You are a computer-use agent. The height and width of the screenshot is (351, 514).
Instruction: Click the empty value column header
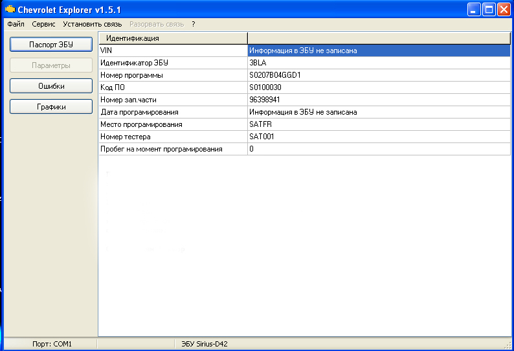point(379,38)
